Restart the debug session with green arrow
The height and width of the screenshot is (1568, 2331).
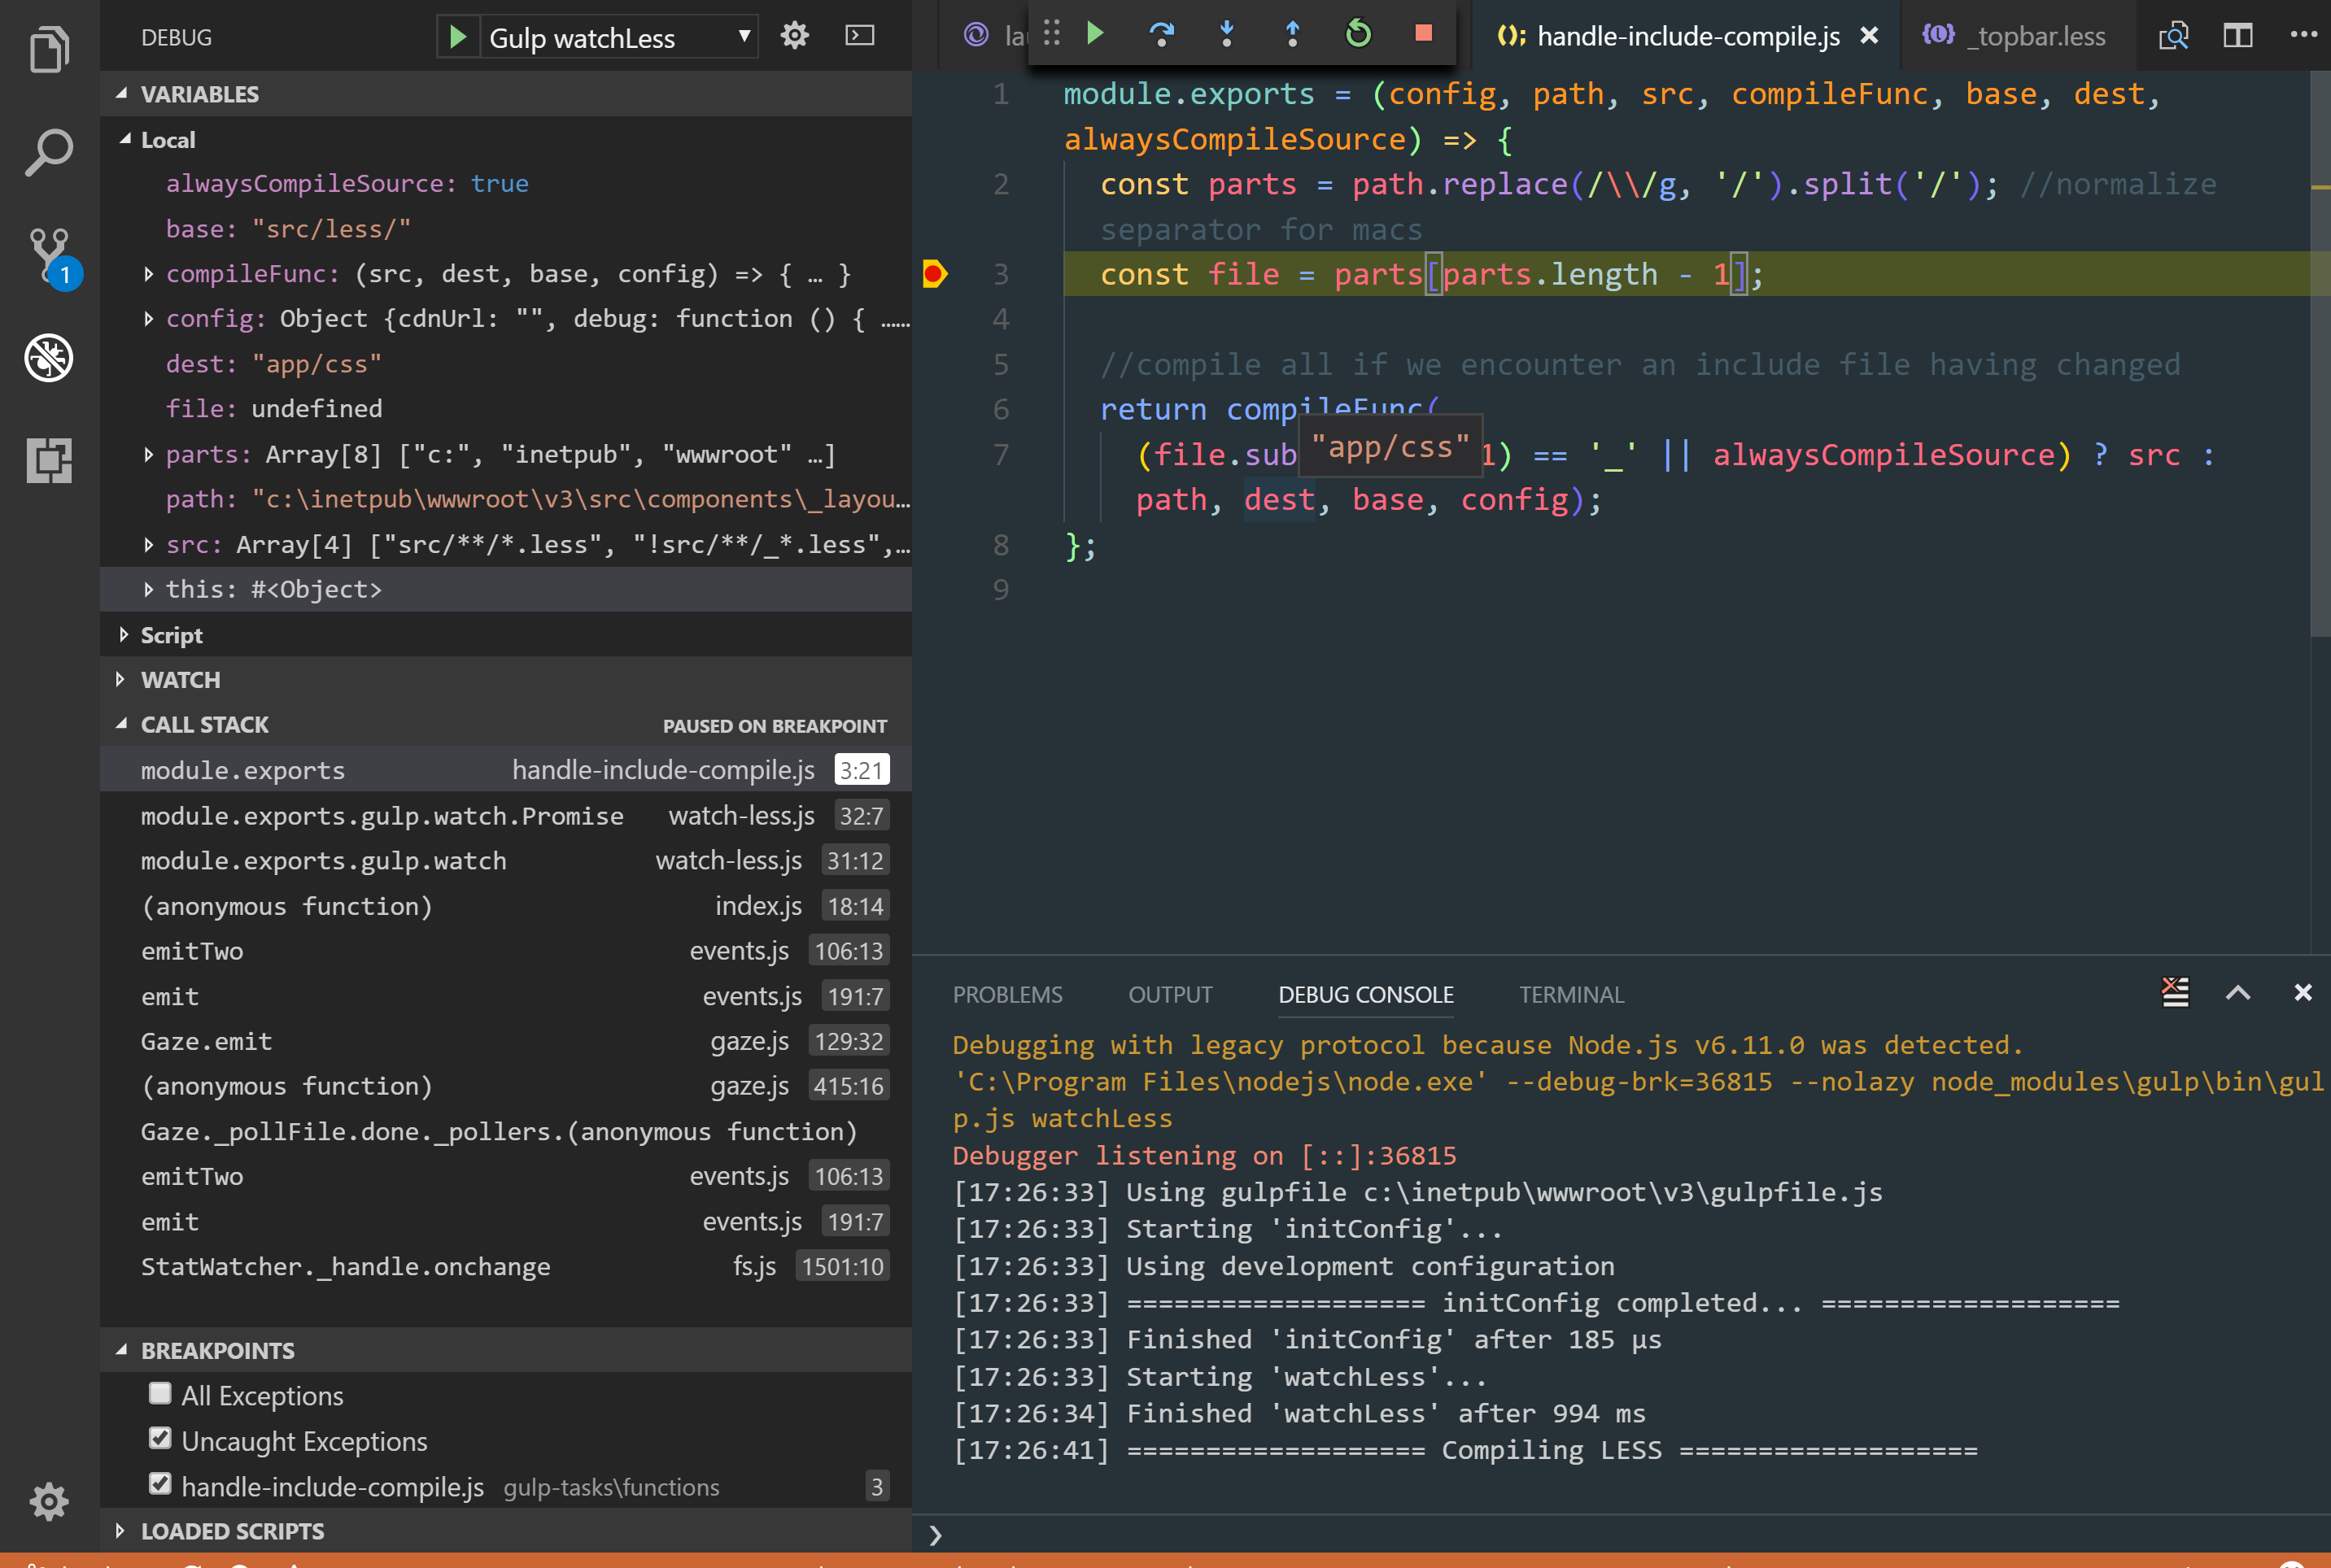click(1358, 34)
